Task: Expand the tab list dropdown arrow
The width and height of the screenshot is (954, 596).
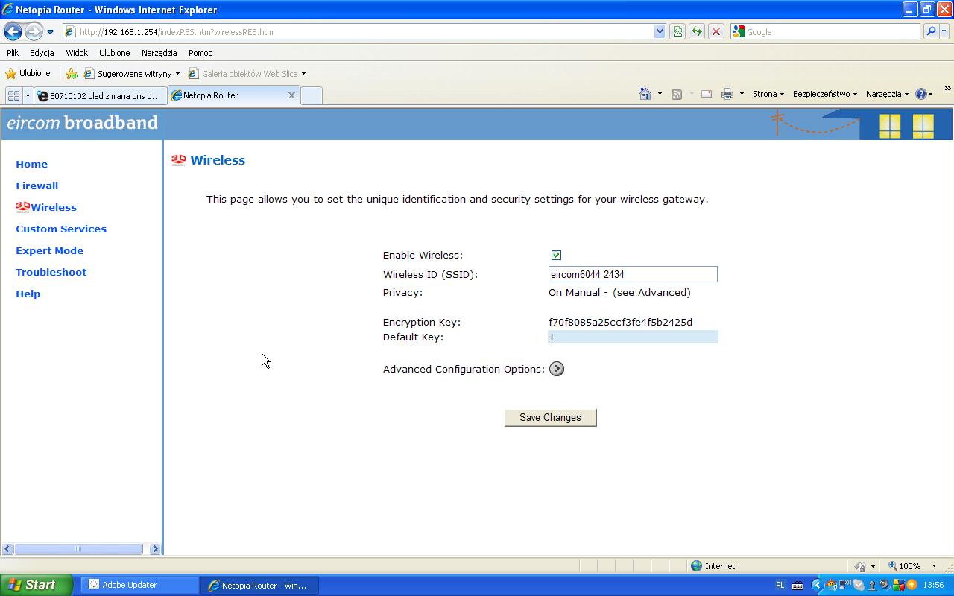Action: pyautogui.click(x=28, y=95)
